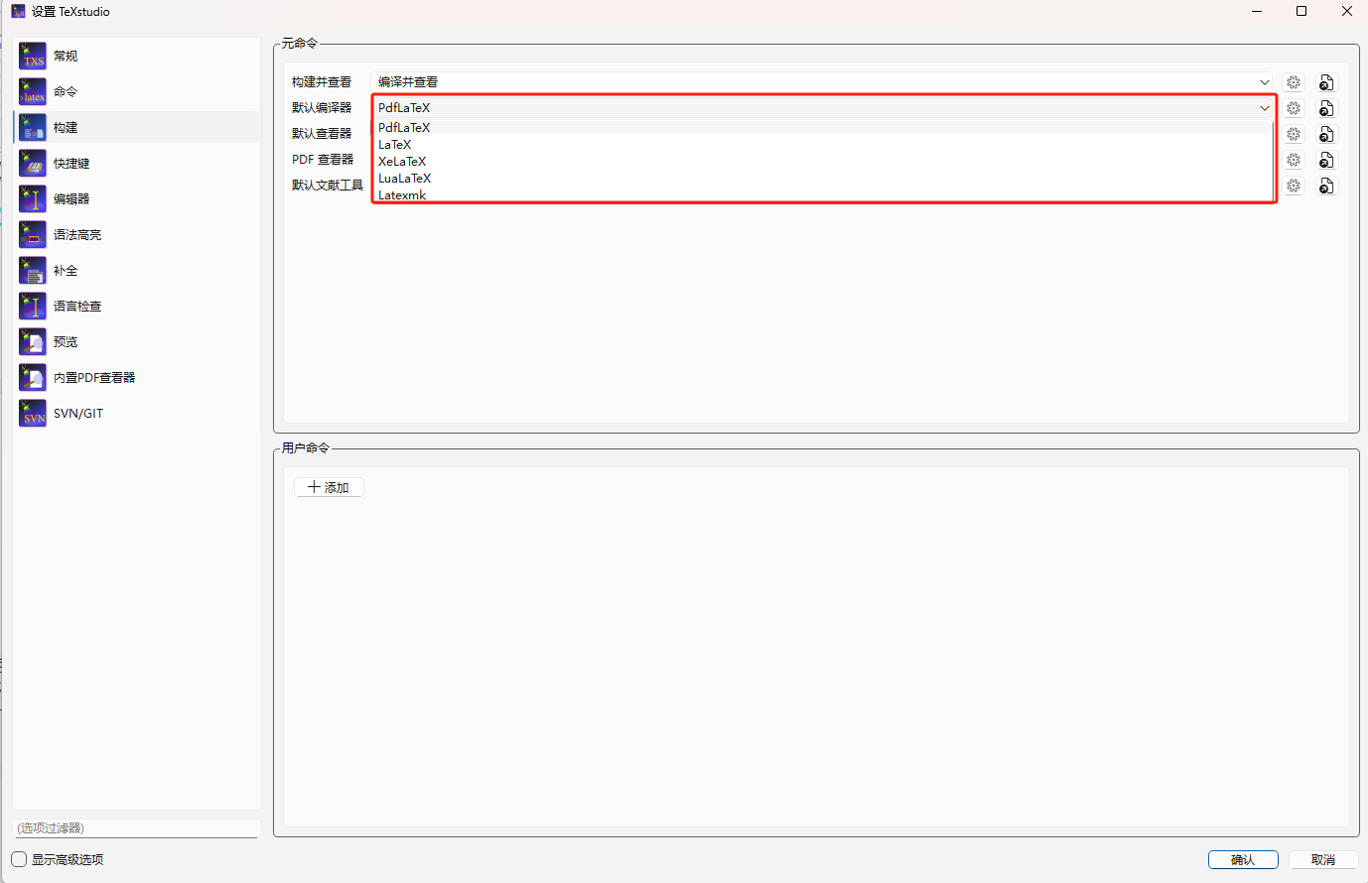Image resolution: width=1368 pixels, height=883 pixels.
Task: Click the gear icon for 默认文献工具 row
Action: click(1294, 186)
